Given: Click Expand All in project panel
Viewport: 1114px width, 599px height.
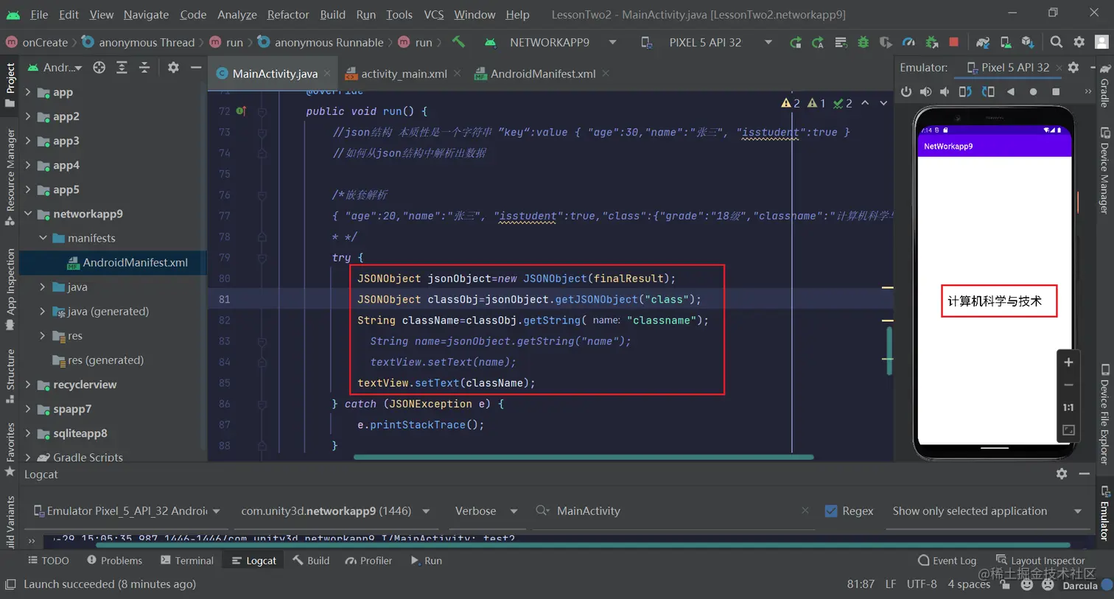Looking at the screenshot, I should [122, 67].
